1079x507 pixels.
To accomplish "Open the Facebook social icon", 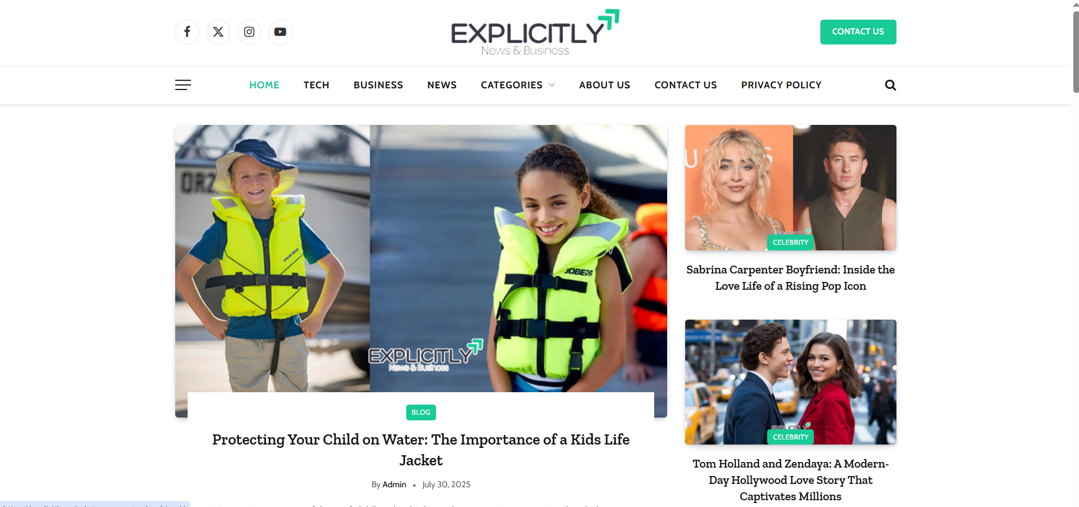I will click(x=187, y=32).
